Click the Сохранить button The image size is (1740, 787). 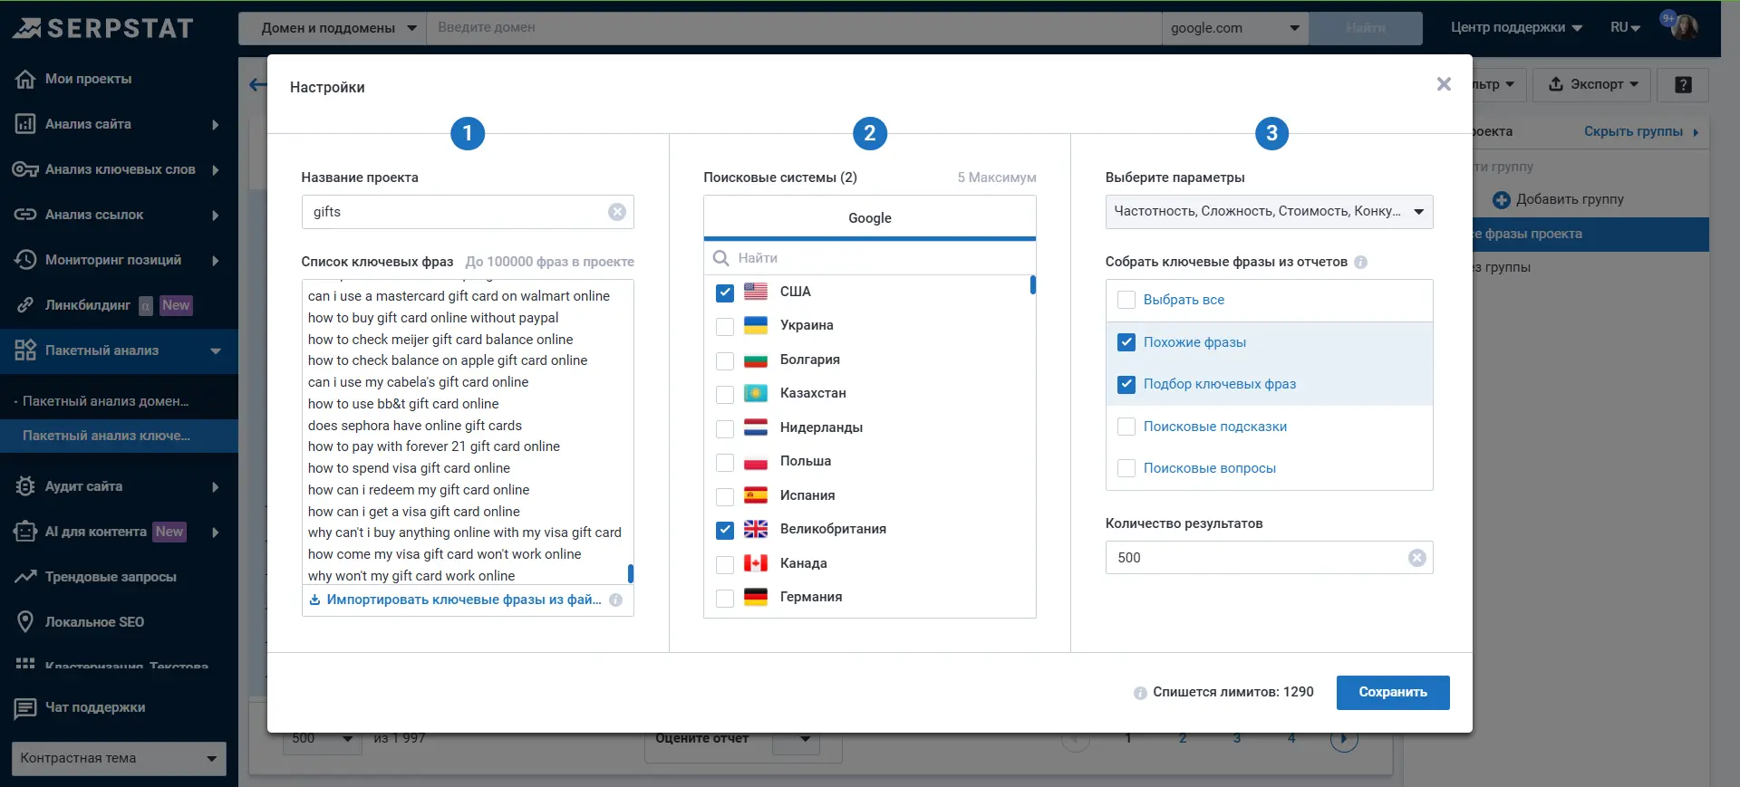click(x=1392, y=693)
